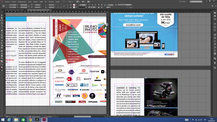Open the Tabla menu
The image size is (217, 122).
pyautogui.click(x=41, y=2)
